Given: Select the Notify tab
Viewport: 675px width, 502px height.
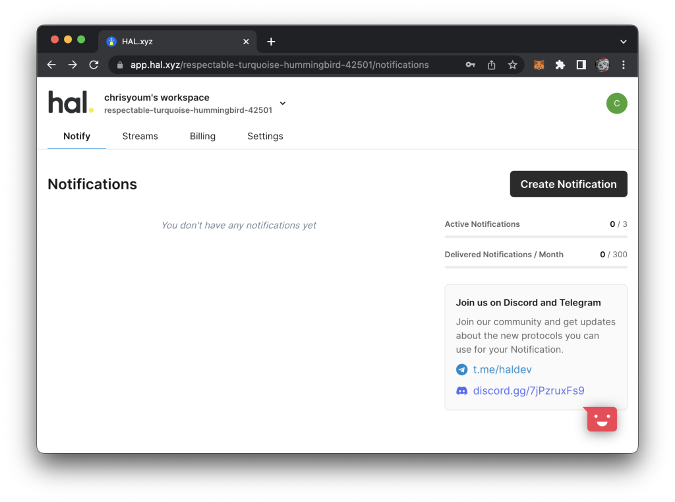Looking at the screenshot, I should [76, 136].
